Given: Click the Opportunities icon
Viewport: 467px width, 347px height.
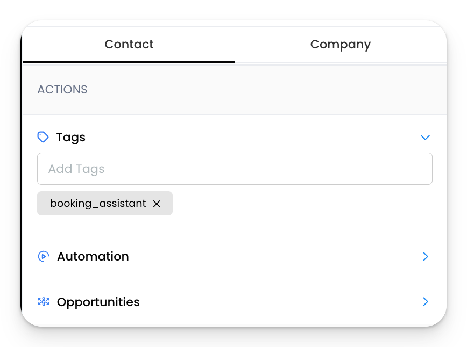Looking at the screenshot, I should coord(44,302).
